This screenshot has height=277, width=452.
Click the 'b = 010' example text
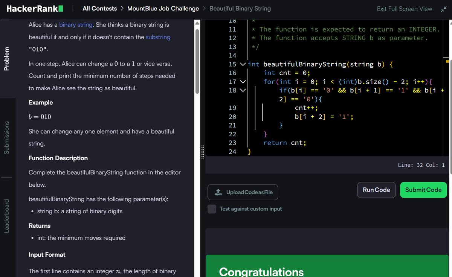coord(40,117)
